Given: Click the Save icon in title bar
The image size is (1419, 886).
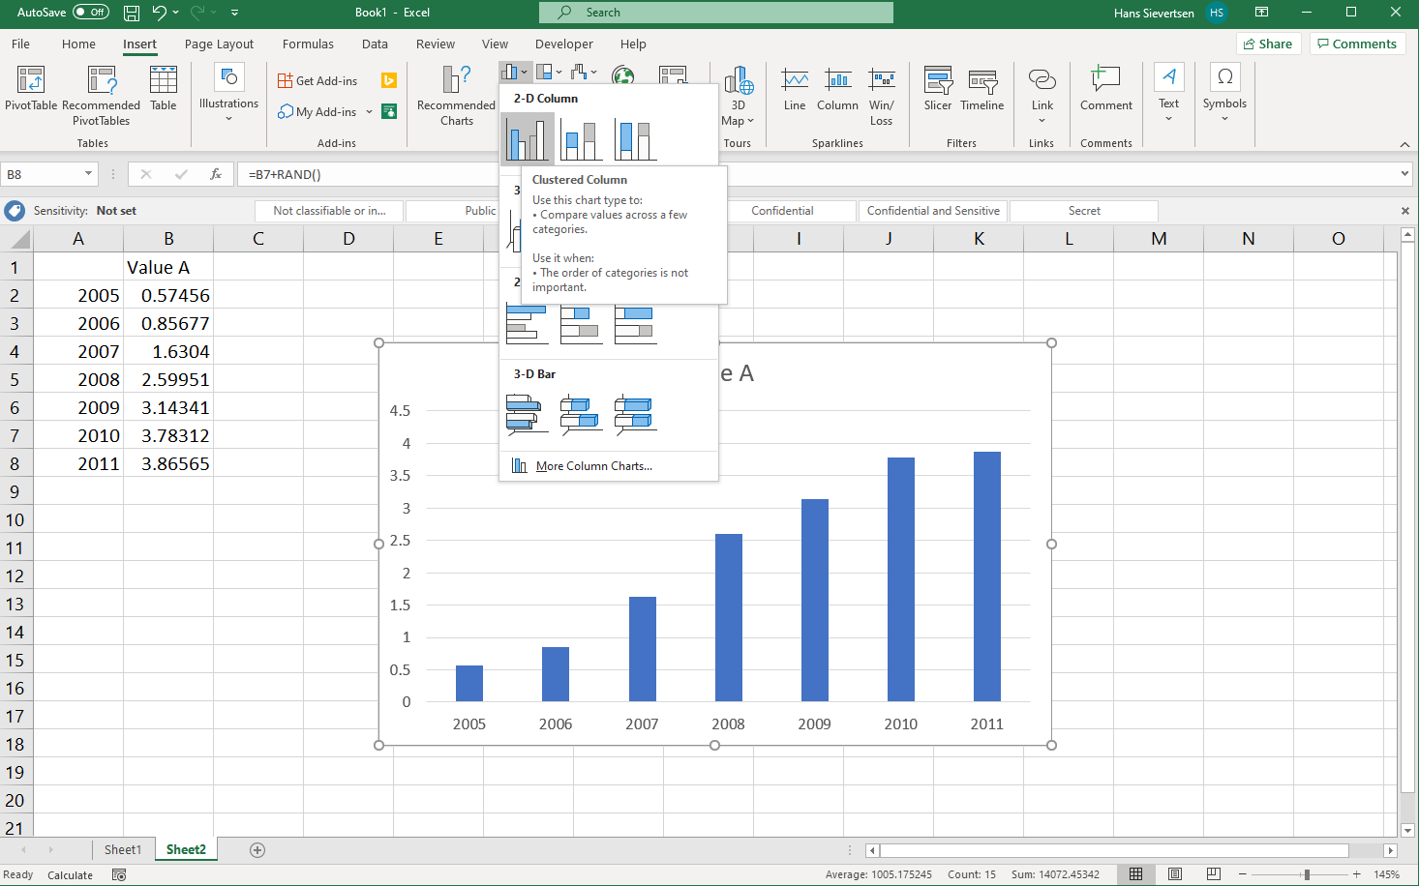Looking at the screenshot, I should coord(132,13).
